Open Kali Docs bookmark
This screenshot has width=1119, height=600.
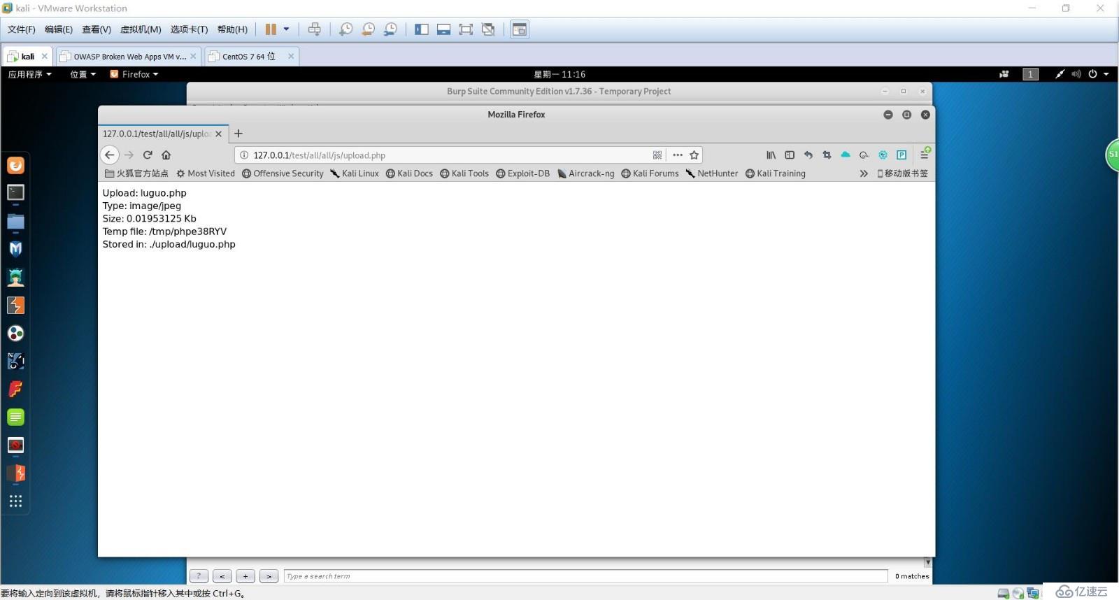409,173
